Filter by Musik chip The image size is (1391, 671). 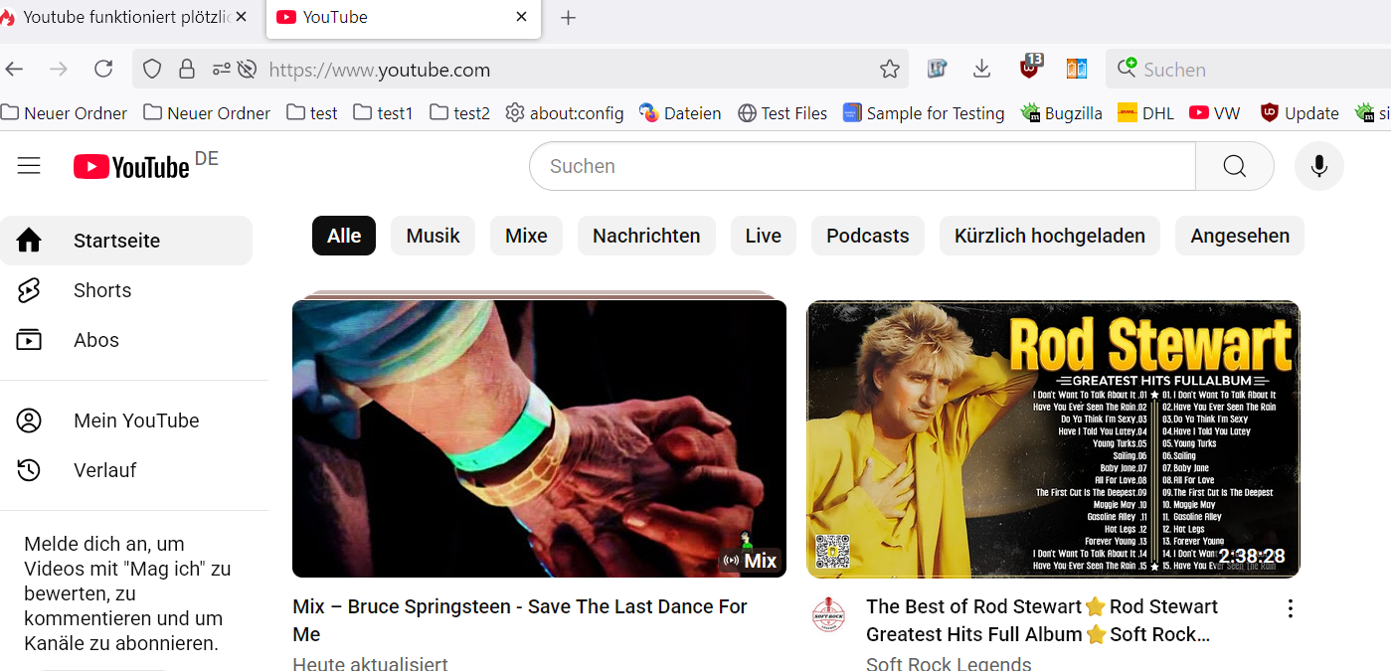point(433,236)
